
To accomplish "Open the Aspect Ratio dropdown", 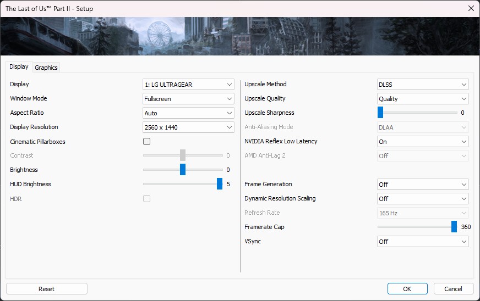I will tap(188, 113).
